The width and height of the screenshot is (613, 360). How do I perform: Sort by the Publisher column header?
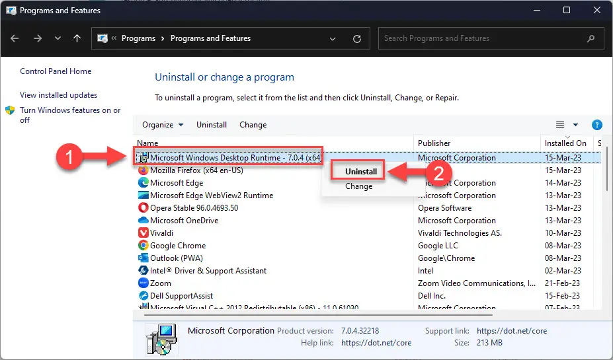434,143
